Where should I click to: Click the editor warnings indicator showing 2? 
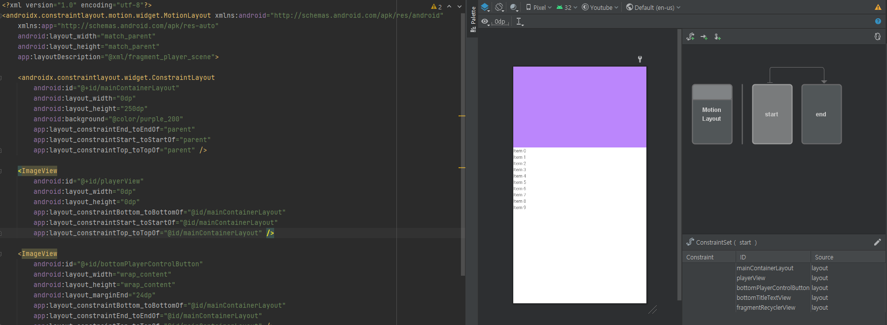coord(436,7)
